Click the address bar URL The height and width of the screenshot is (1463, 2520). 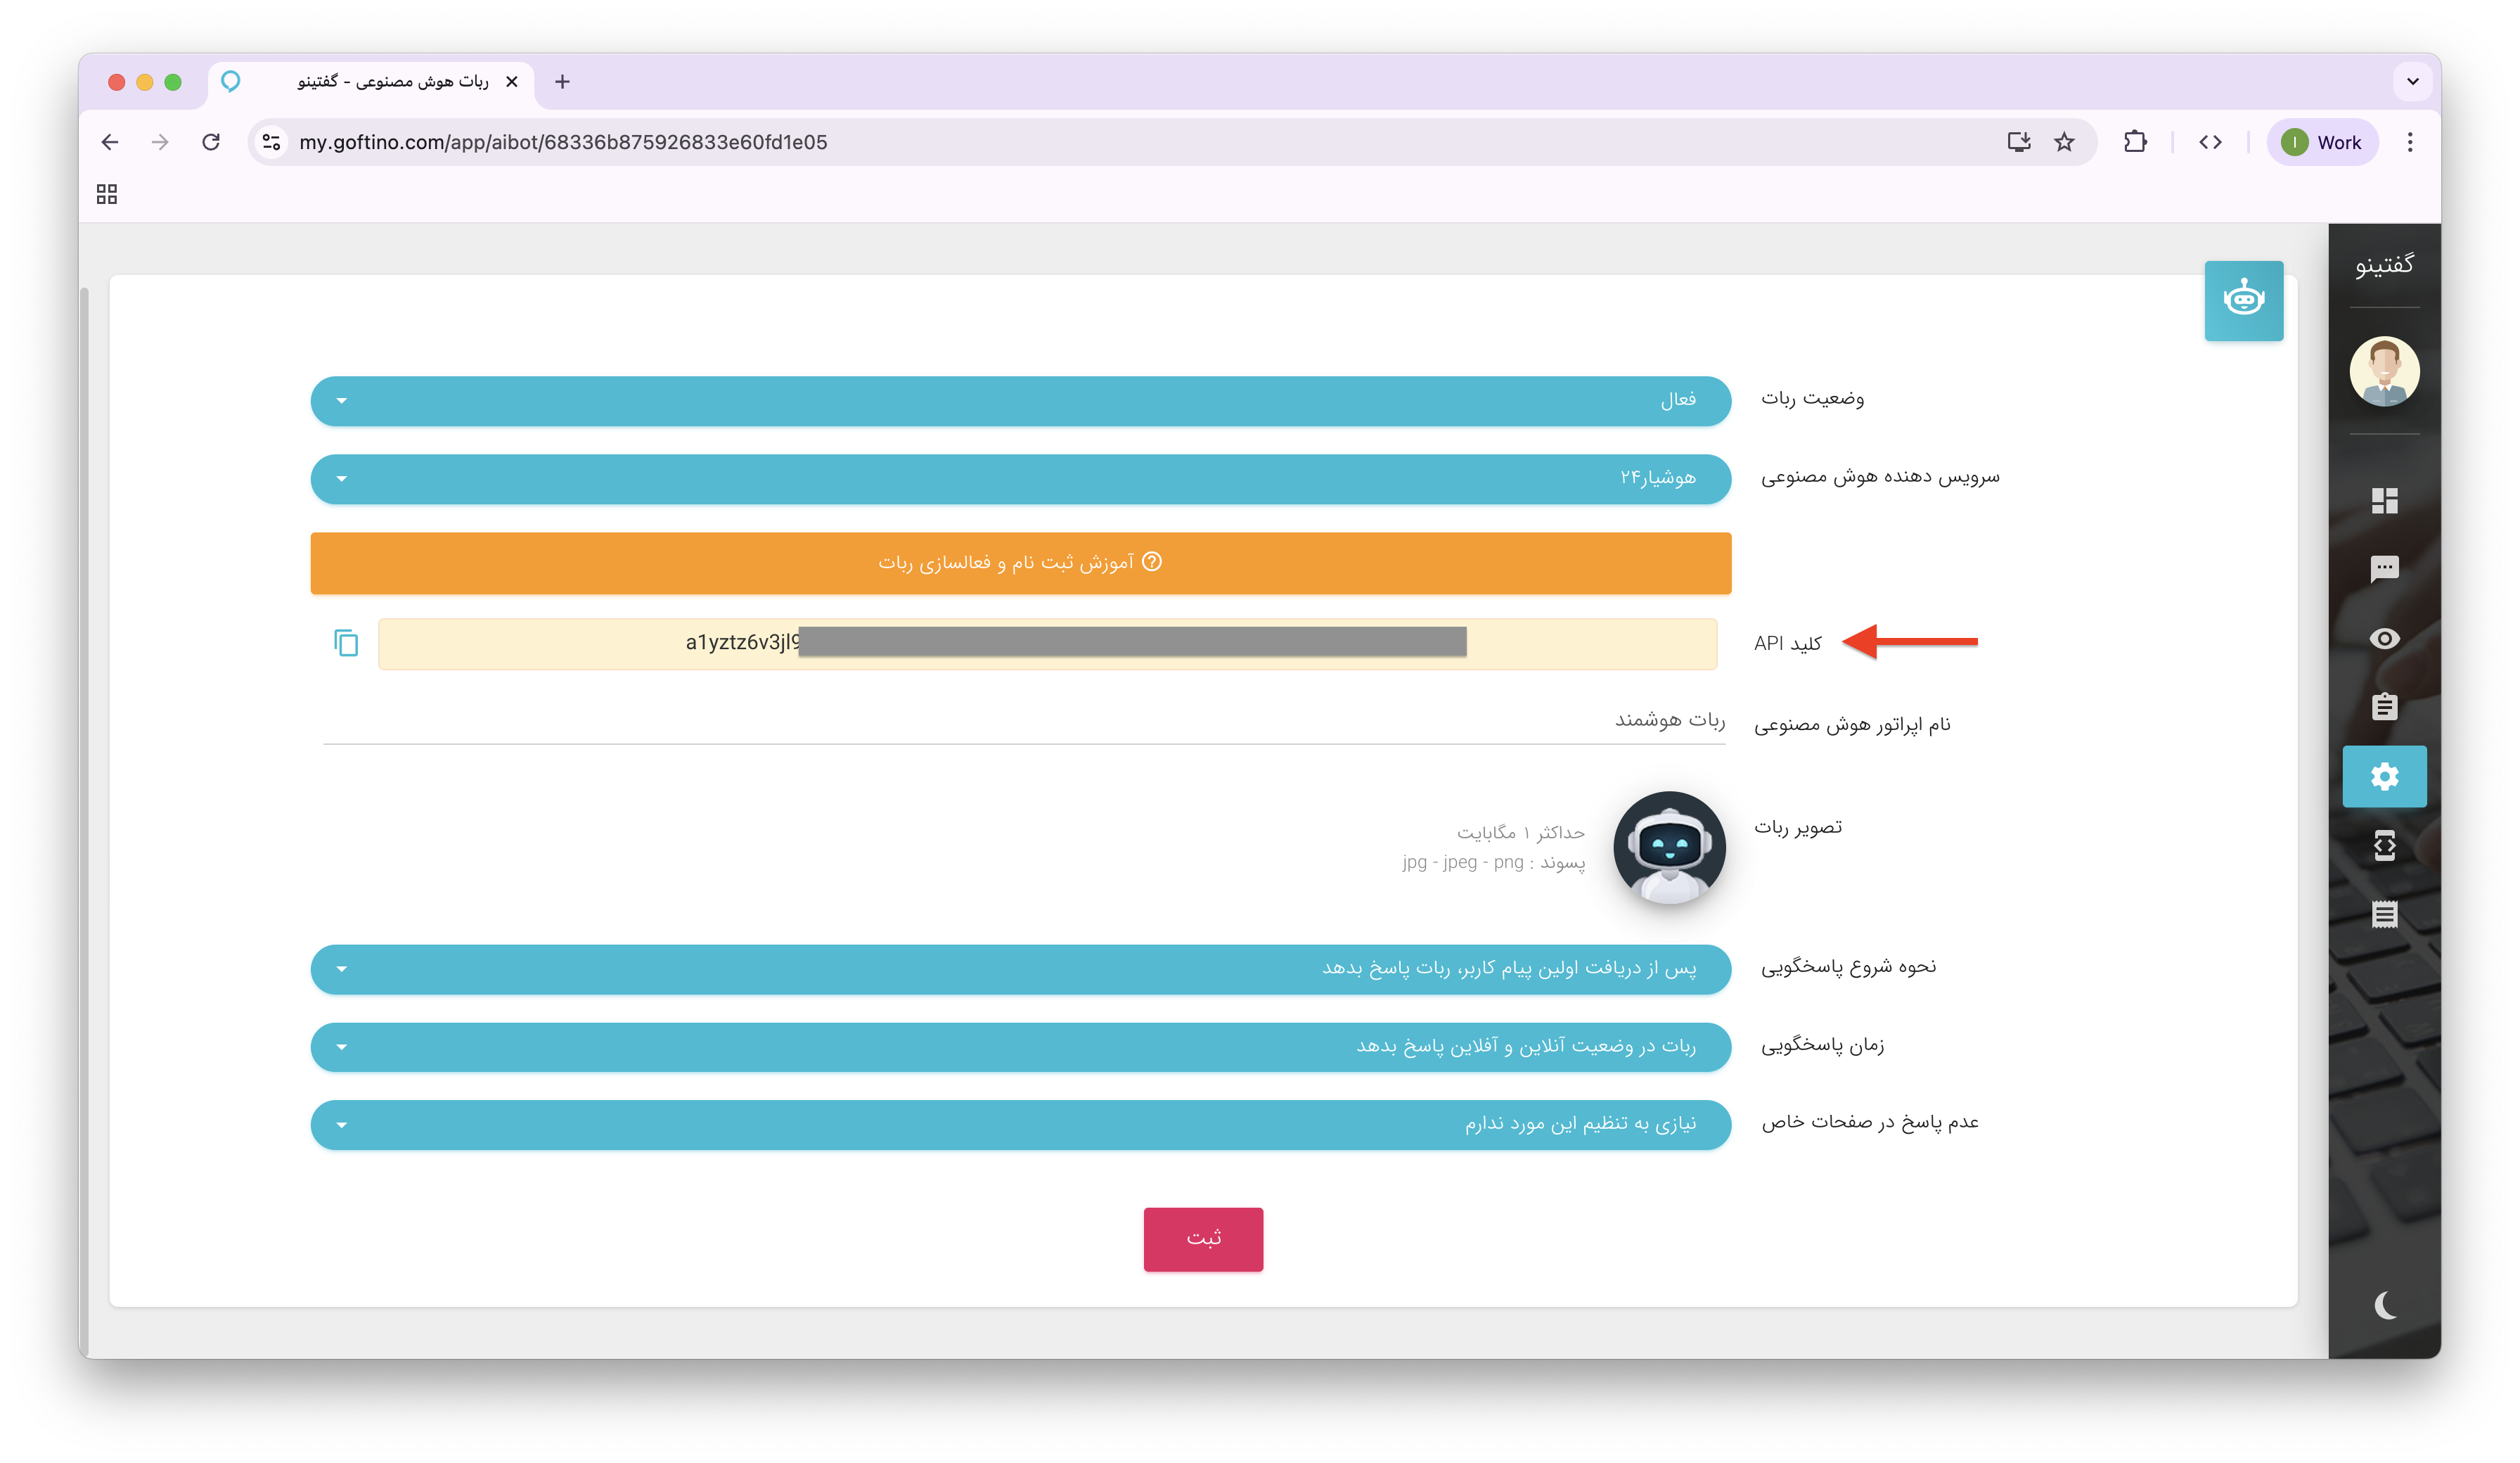(563, 142)
